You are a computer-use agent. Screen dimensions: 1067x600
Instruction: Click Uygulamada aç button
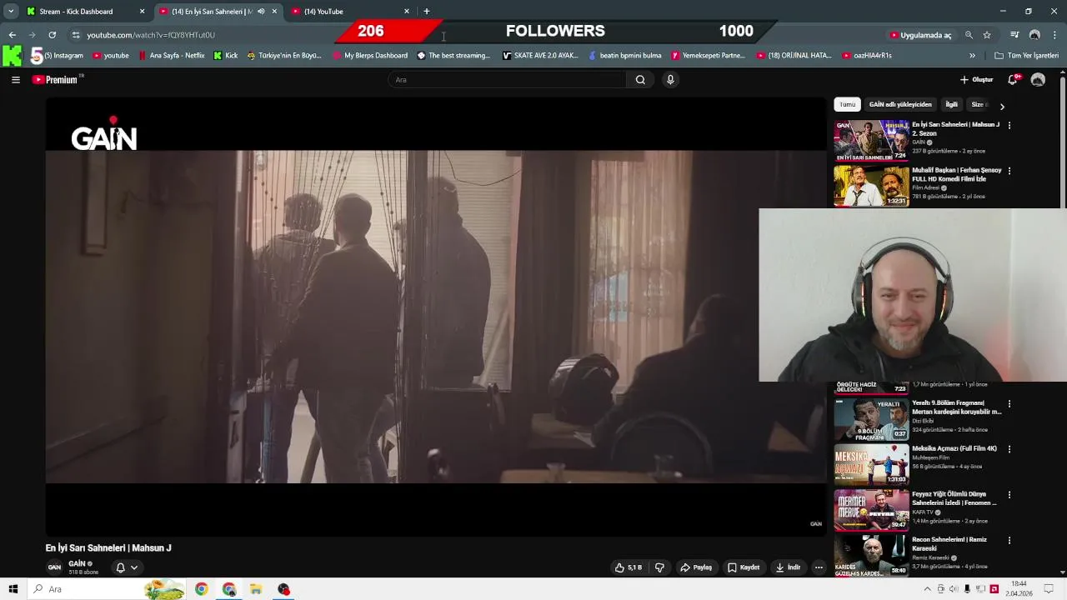921,35
